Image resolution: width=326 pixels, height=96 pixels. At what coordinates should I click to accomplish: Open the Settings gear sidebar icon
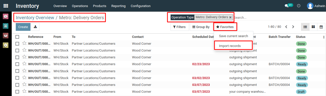pos(6,45)
